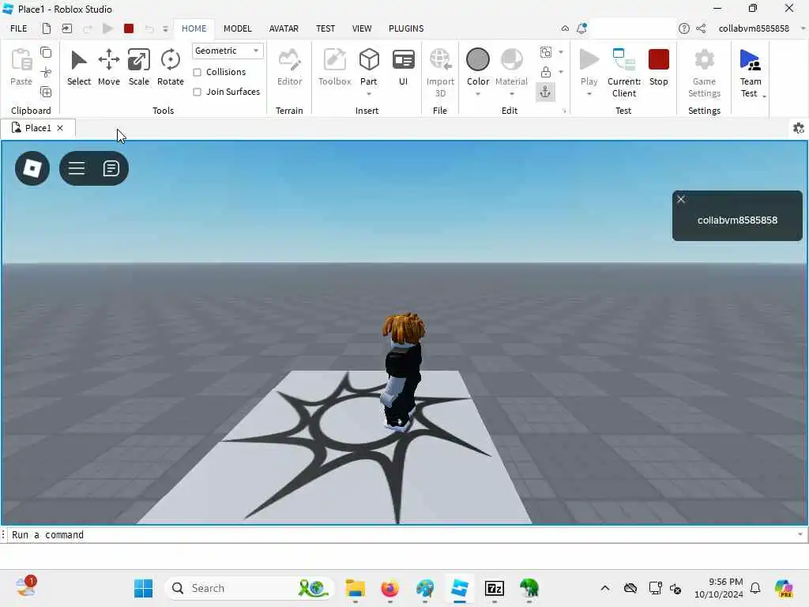This screenshot has width=809, height=607.
Task: Click the Current: Client view switch
Action: point(624,72)
